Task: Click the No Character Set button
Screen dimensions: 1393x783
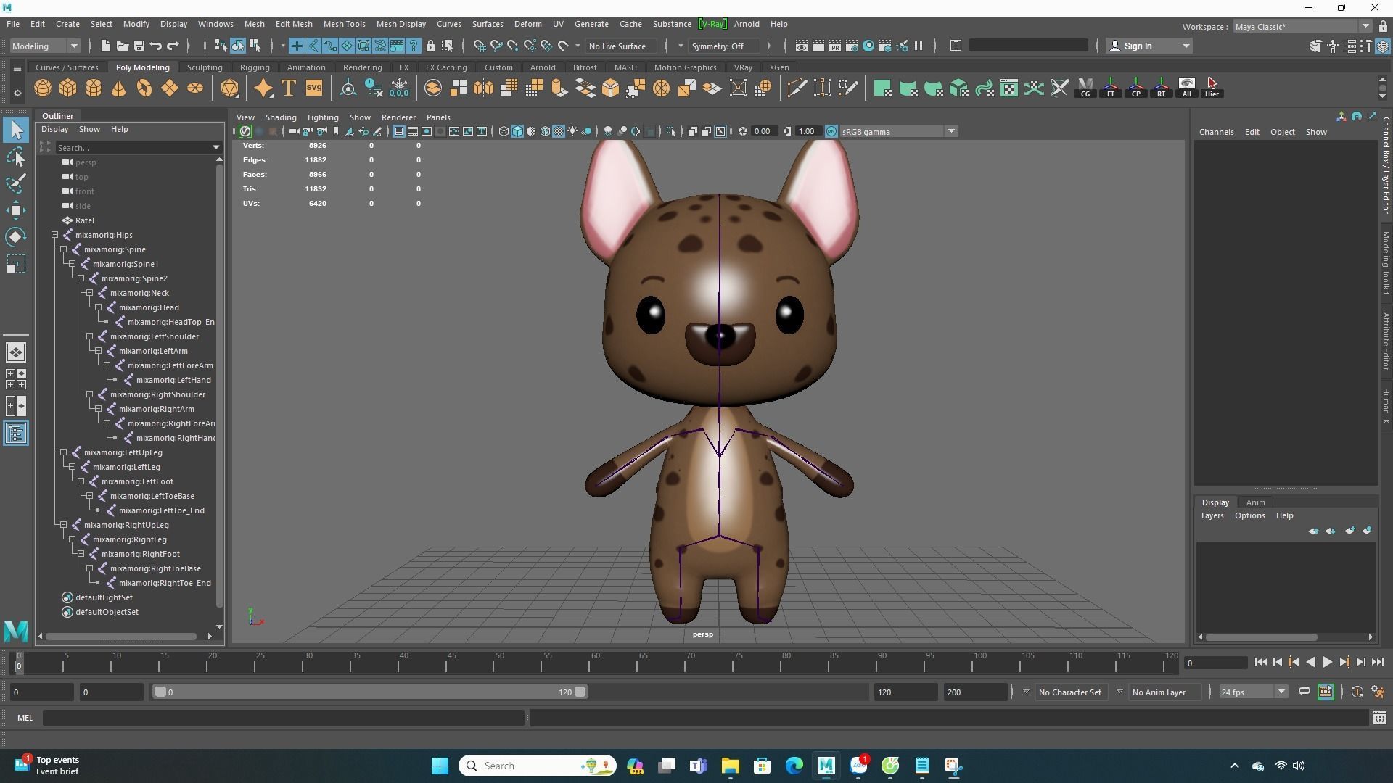Action: [1069, 692]
